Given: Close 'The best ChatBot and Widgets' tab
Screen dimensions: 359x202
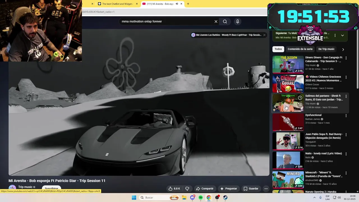Looking at the screenshot, I should (x=137, y=4).
